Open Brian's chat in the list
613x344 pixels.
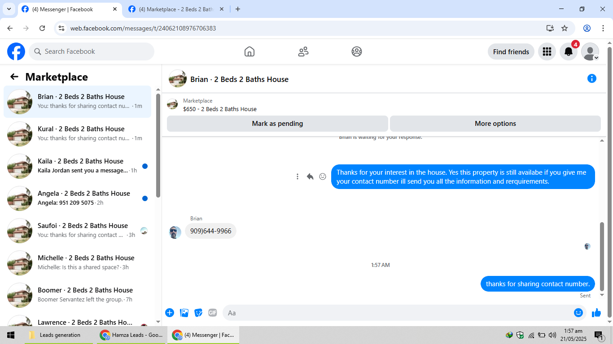tap(78, 102)
